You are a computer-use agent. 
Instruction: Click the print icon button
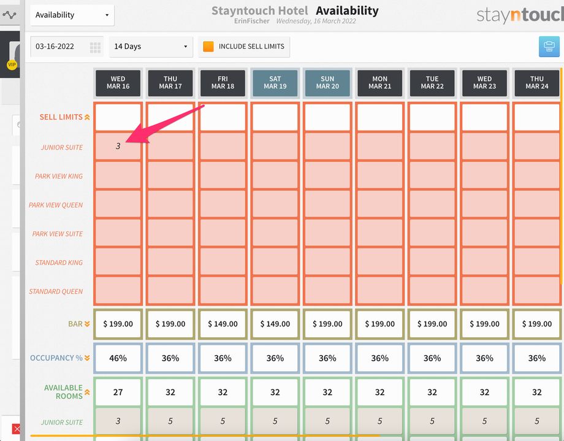point(549,47)
